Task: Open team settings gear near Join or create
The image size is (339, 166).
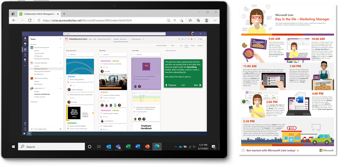Action: click(x=60, y=129)
